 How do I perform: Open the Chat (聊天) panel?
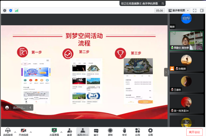click(x=96, y=132)
